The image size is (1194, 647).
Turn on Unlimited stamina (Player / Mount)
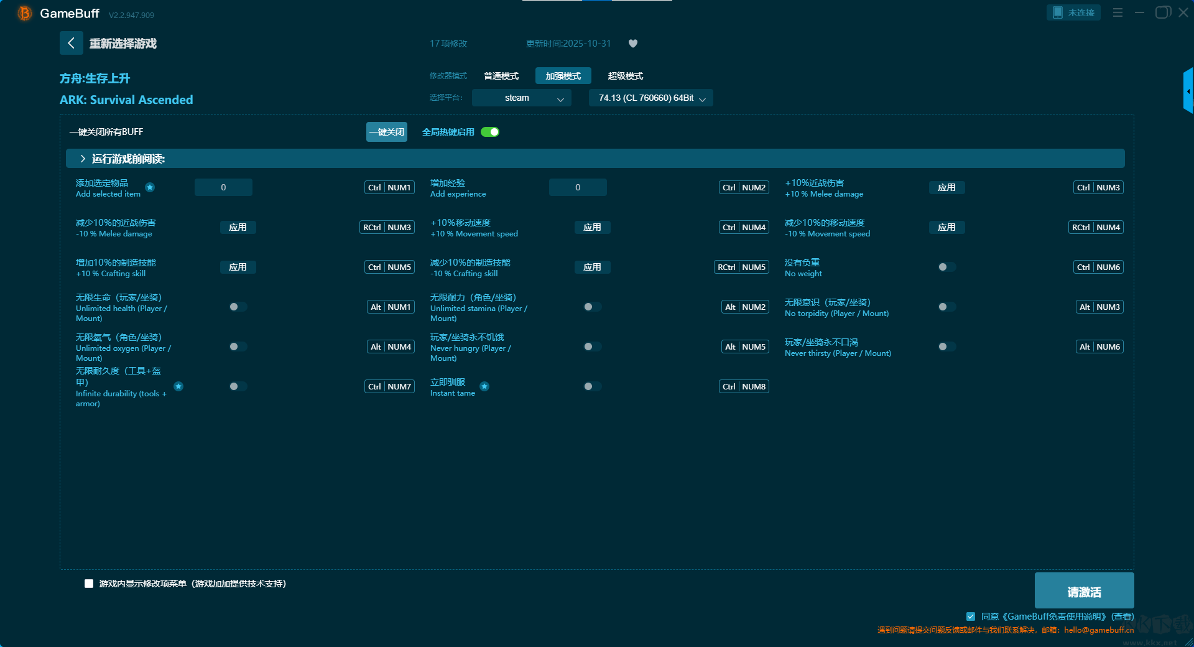coord(593,307)
